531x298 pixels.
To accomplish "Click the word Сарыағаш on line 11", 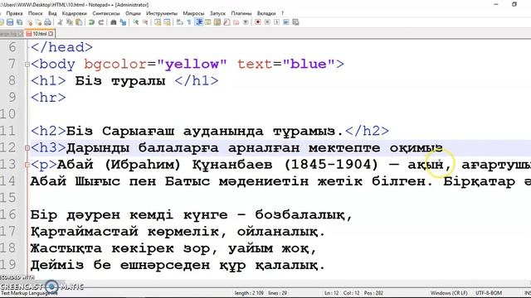I will tap(139, 131).
